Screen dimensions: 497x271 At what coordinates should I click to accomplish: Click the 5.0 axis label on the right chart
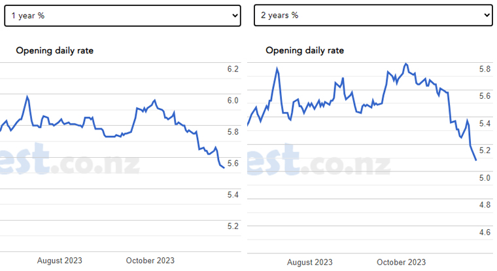(485, 178)
